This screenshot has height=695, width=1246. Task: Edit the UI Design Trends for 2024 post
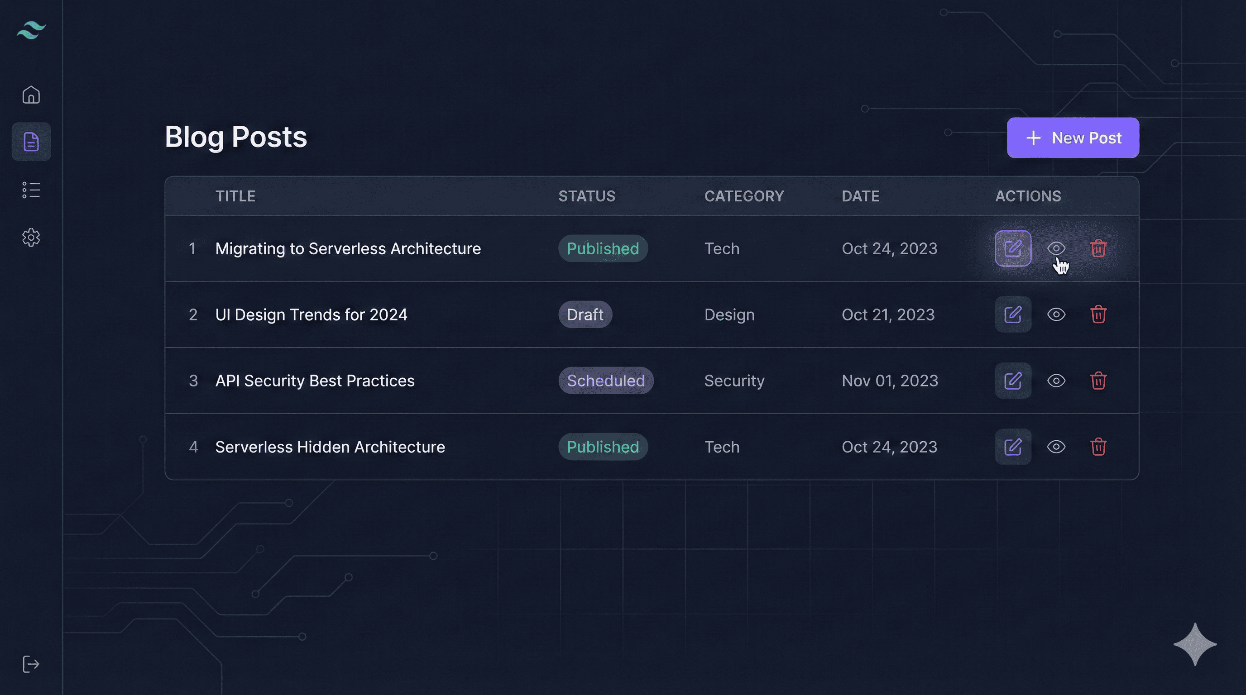click(x=1013, y=314)
